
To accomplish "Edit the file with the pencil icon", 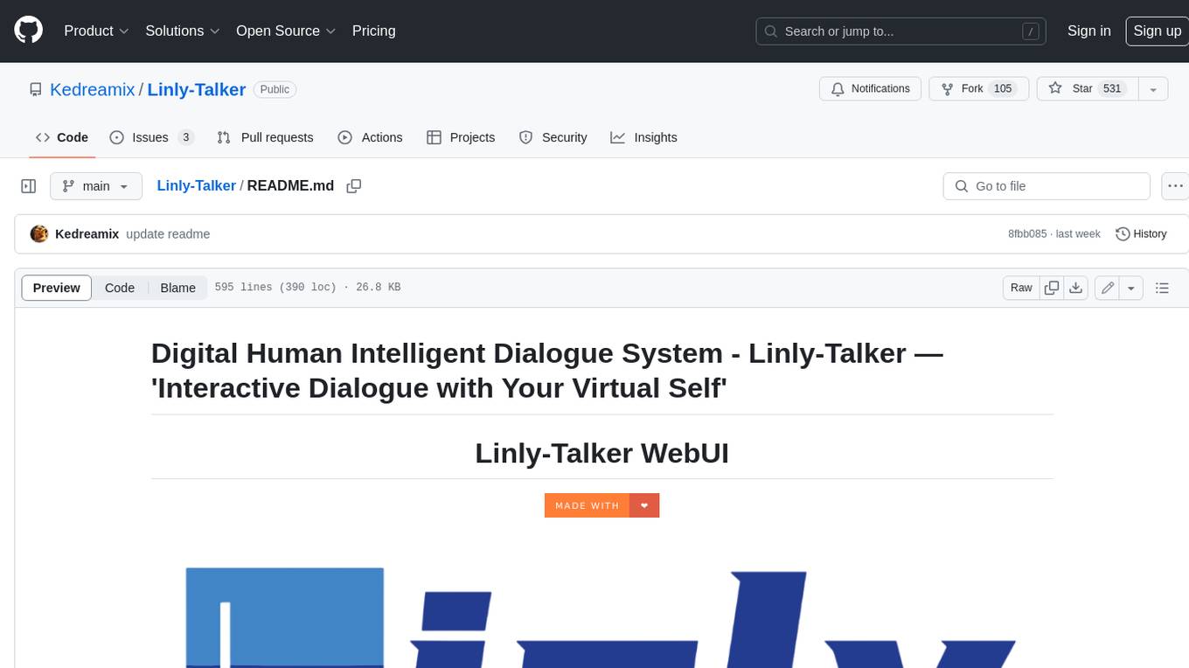I will (1108, 288).
